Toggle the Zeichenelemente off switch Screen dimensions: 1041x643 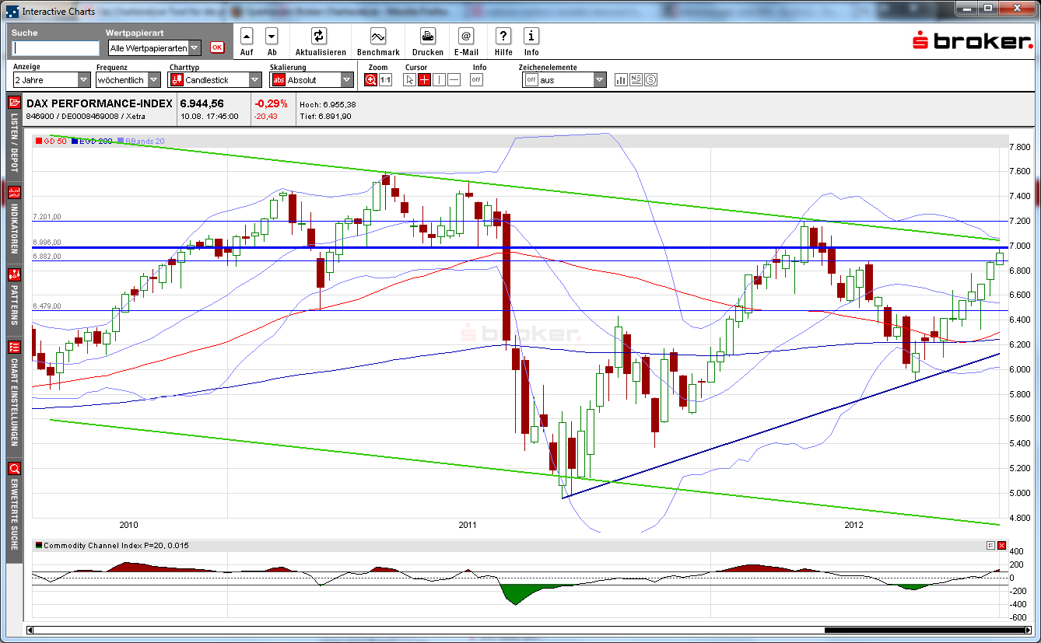pos(531,79)
